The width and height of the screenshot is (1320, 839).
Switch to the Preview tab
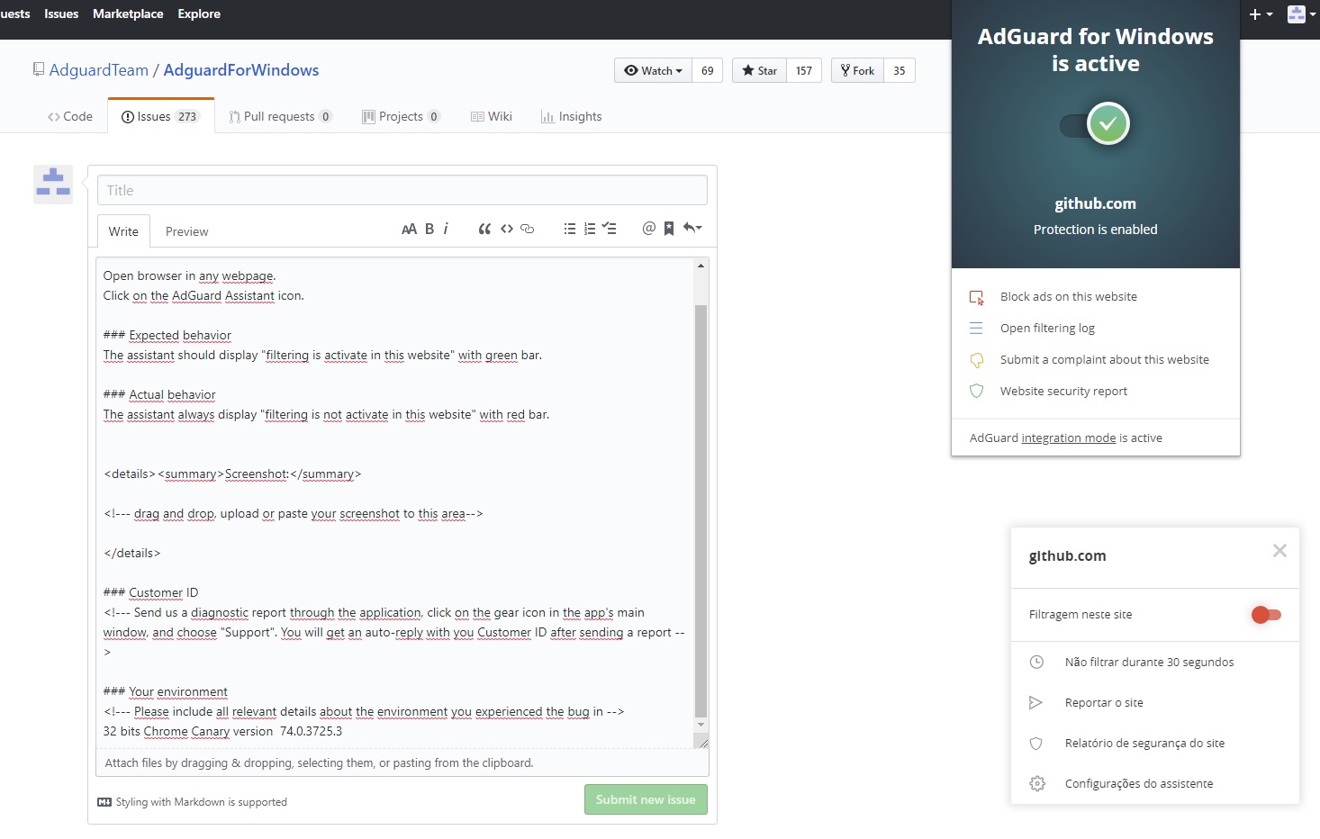tap(186, 231)
